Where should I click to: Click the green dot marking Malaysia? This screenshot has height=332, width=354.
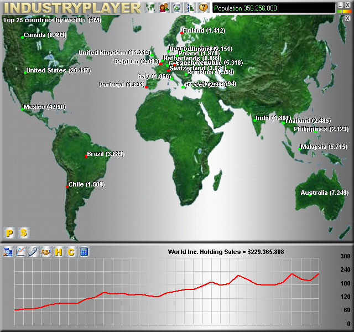pos(299,149)
